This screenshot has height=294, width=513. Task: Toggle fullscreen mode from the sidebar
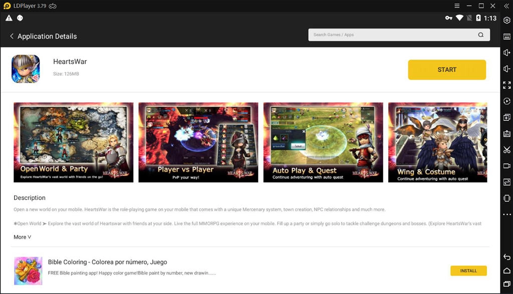point(506,85)
